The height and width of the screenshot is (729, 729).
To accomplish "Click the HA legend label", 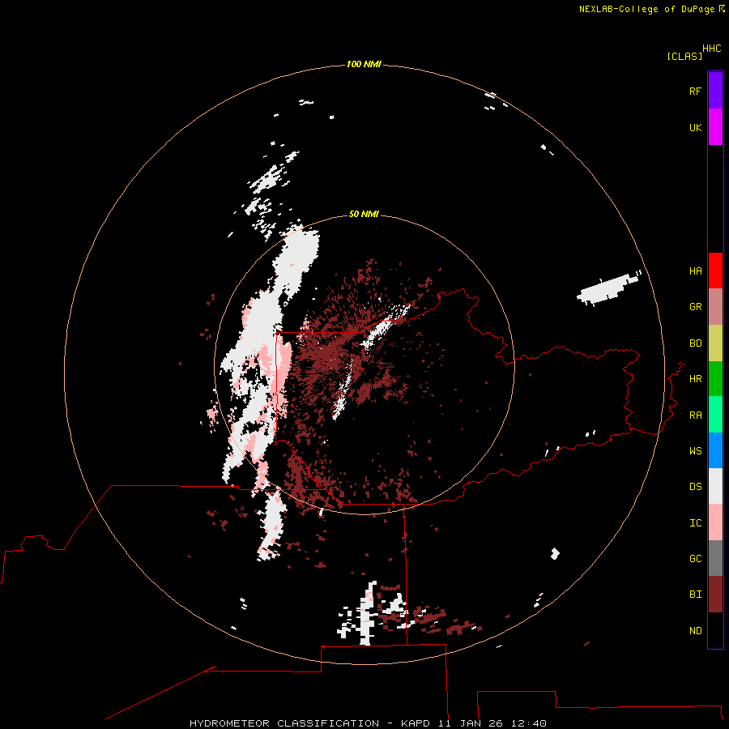I will pos(696,271).
